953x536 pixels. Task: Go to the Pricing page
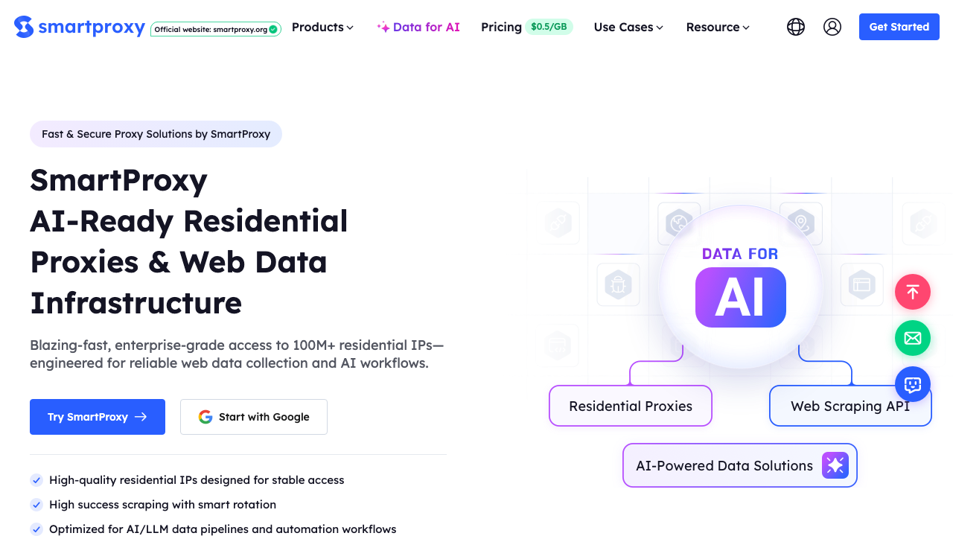click(501, 27)
